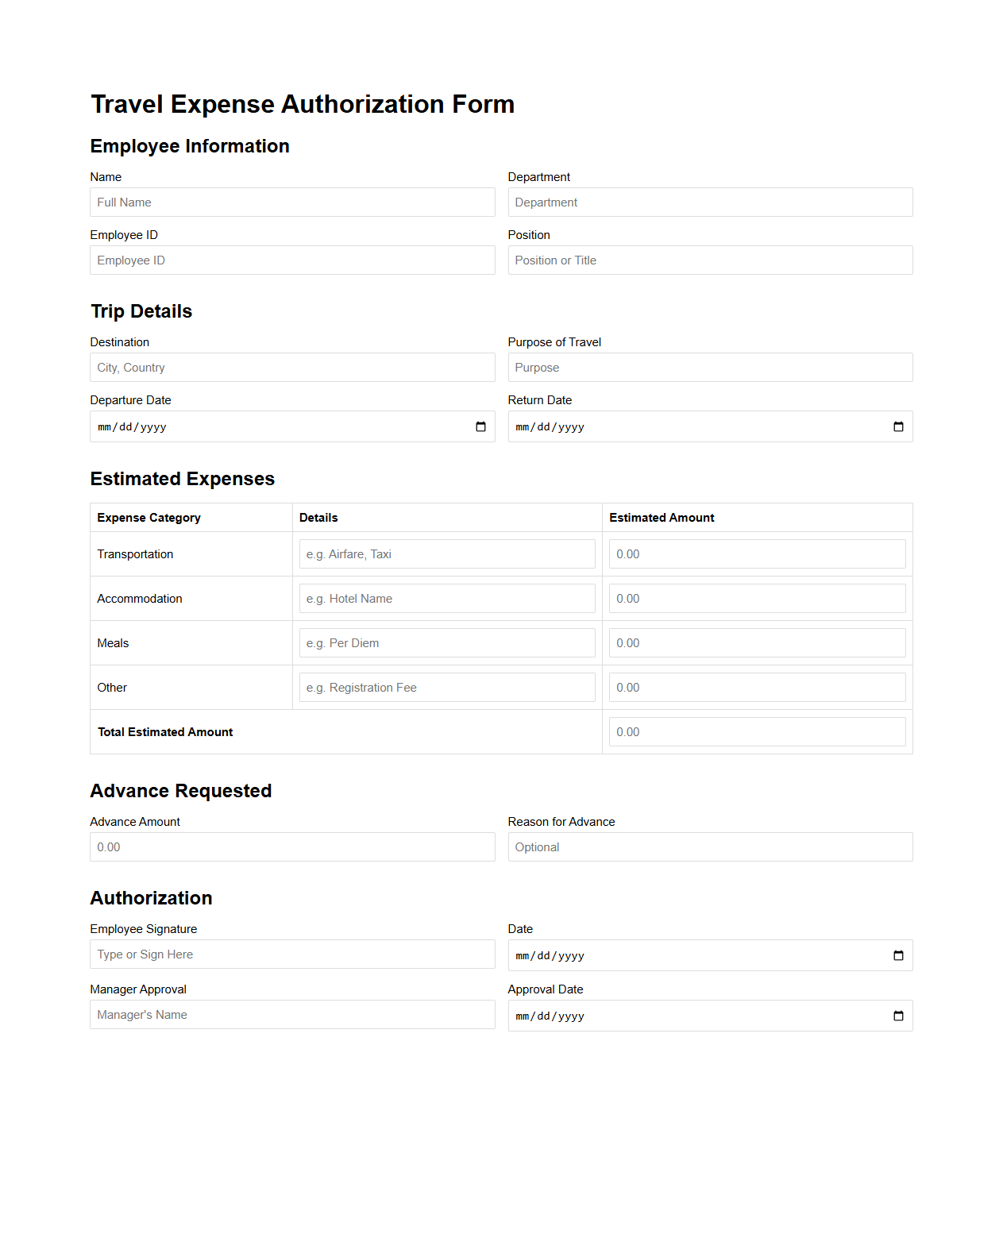This screenshot has width=1003, height=1234.
Task: Open the Departure Date calendar picker icon
Action: [480, 427]
